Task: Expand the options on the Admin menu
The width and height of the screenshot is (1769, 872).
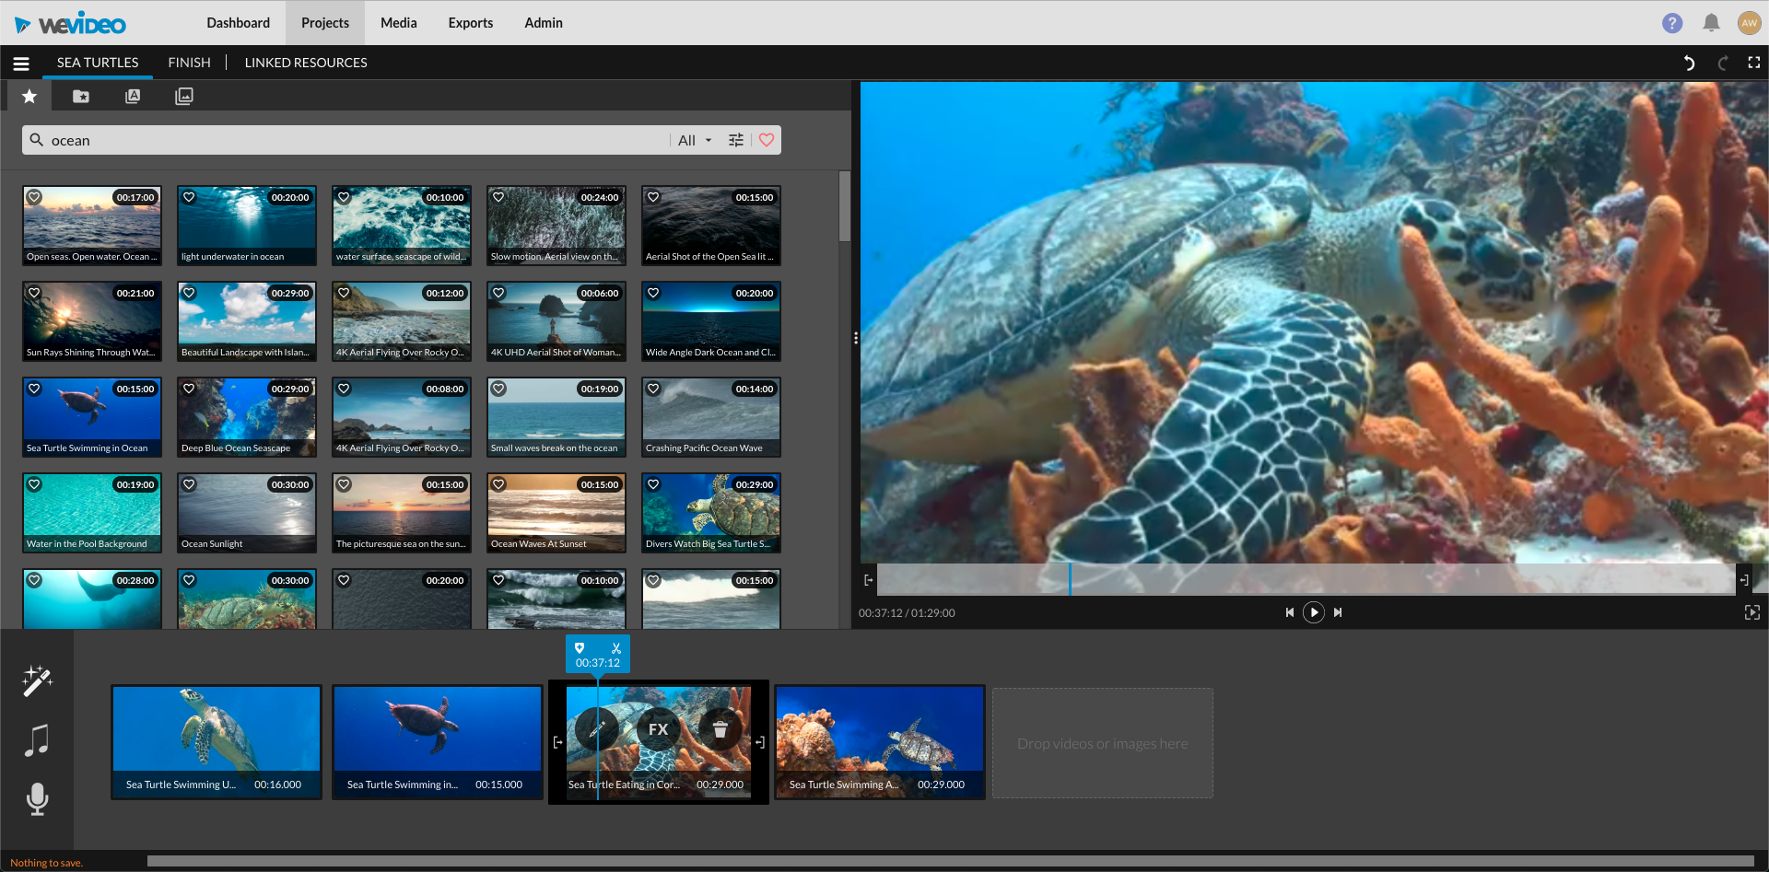Action: click(x=543, y=22)
